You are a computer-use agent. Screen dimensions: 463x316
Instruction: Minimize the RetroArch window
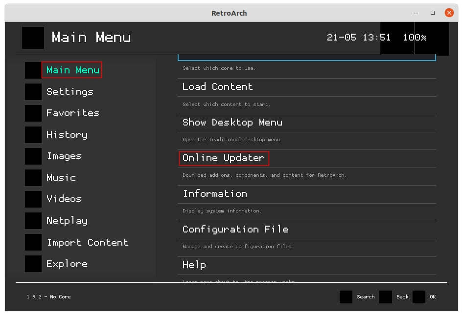pyautogui.click(x=416, y=13)
